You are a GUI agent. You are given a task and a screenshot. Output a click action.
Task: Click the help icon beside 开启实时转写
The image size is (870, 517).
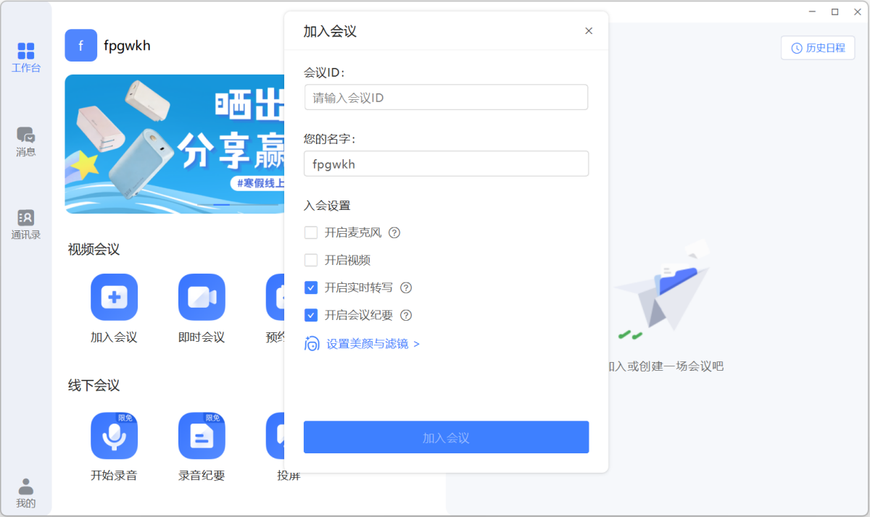(406, 287)
